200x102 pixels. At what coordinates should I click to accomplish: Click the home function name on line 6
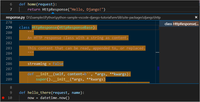32,4
